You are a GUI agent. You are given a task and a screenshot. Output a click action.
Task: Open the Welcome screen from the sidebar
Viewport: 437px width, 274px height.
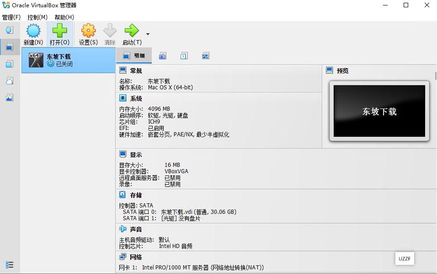click(x=9, y=30)
